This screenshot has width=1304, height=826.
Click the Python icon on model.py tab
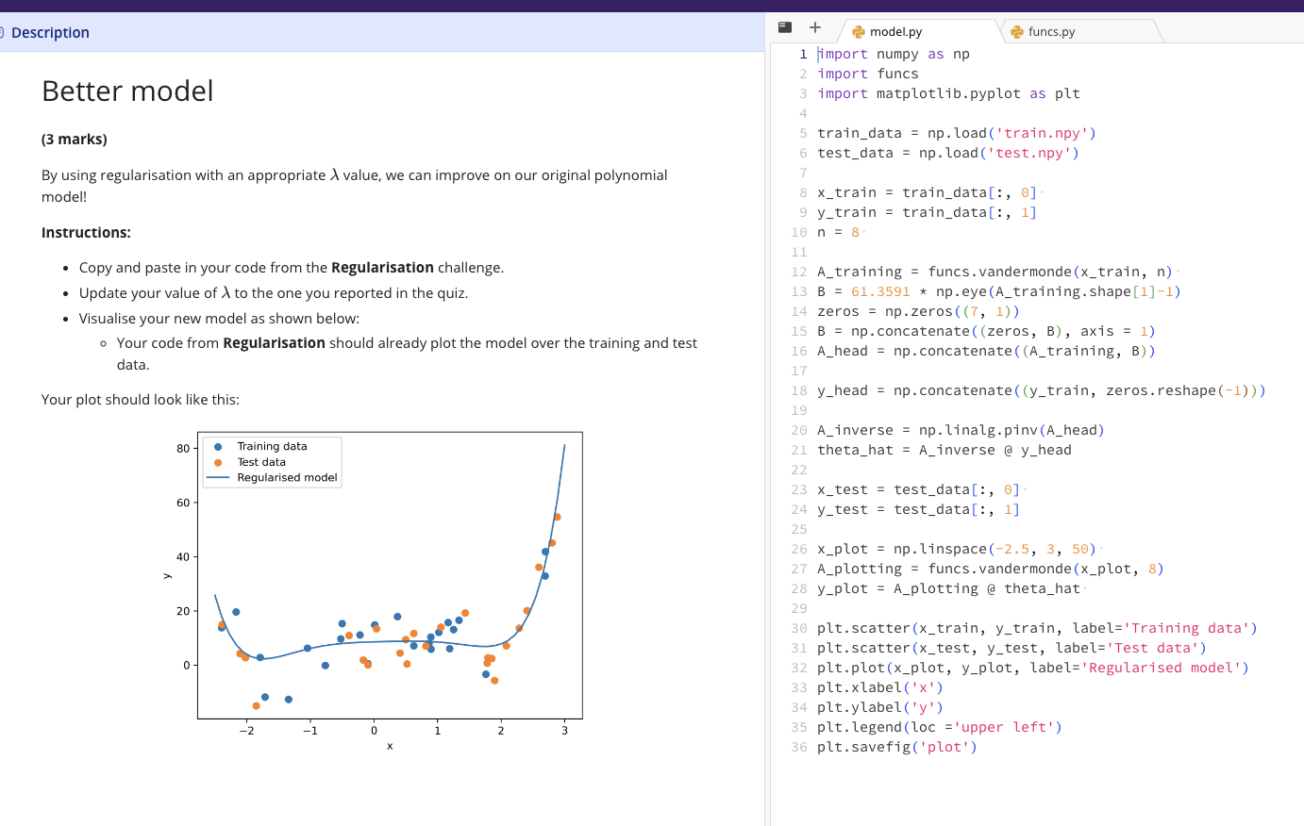point(858,31)
